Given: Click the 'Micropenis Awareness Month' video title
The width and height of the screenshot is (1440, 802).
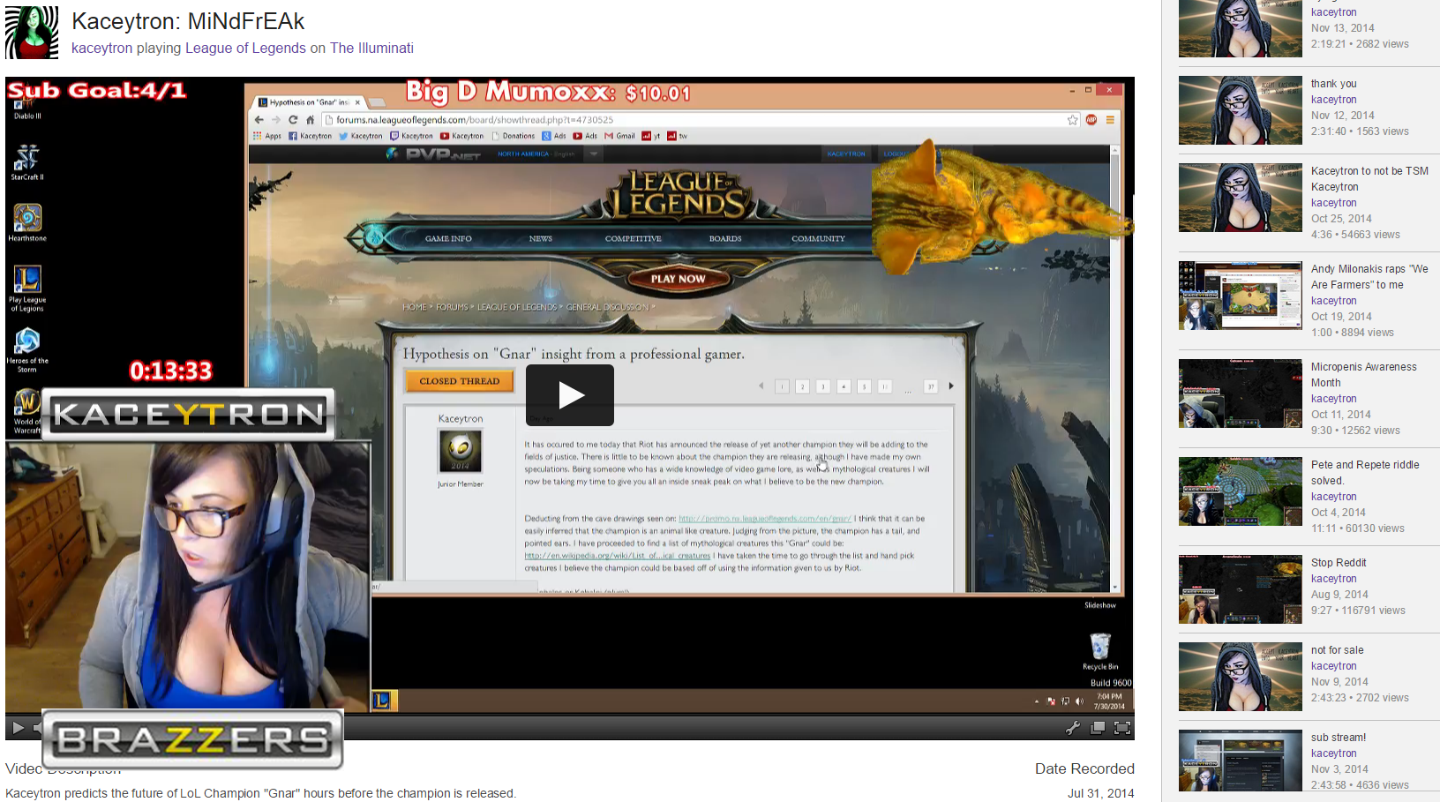Looking at the screenshot, I should coord(1363,374).
